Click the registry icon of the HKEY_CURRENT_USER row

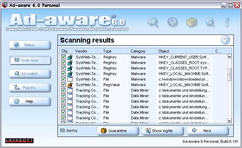[70, 57]
